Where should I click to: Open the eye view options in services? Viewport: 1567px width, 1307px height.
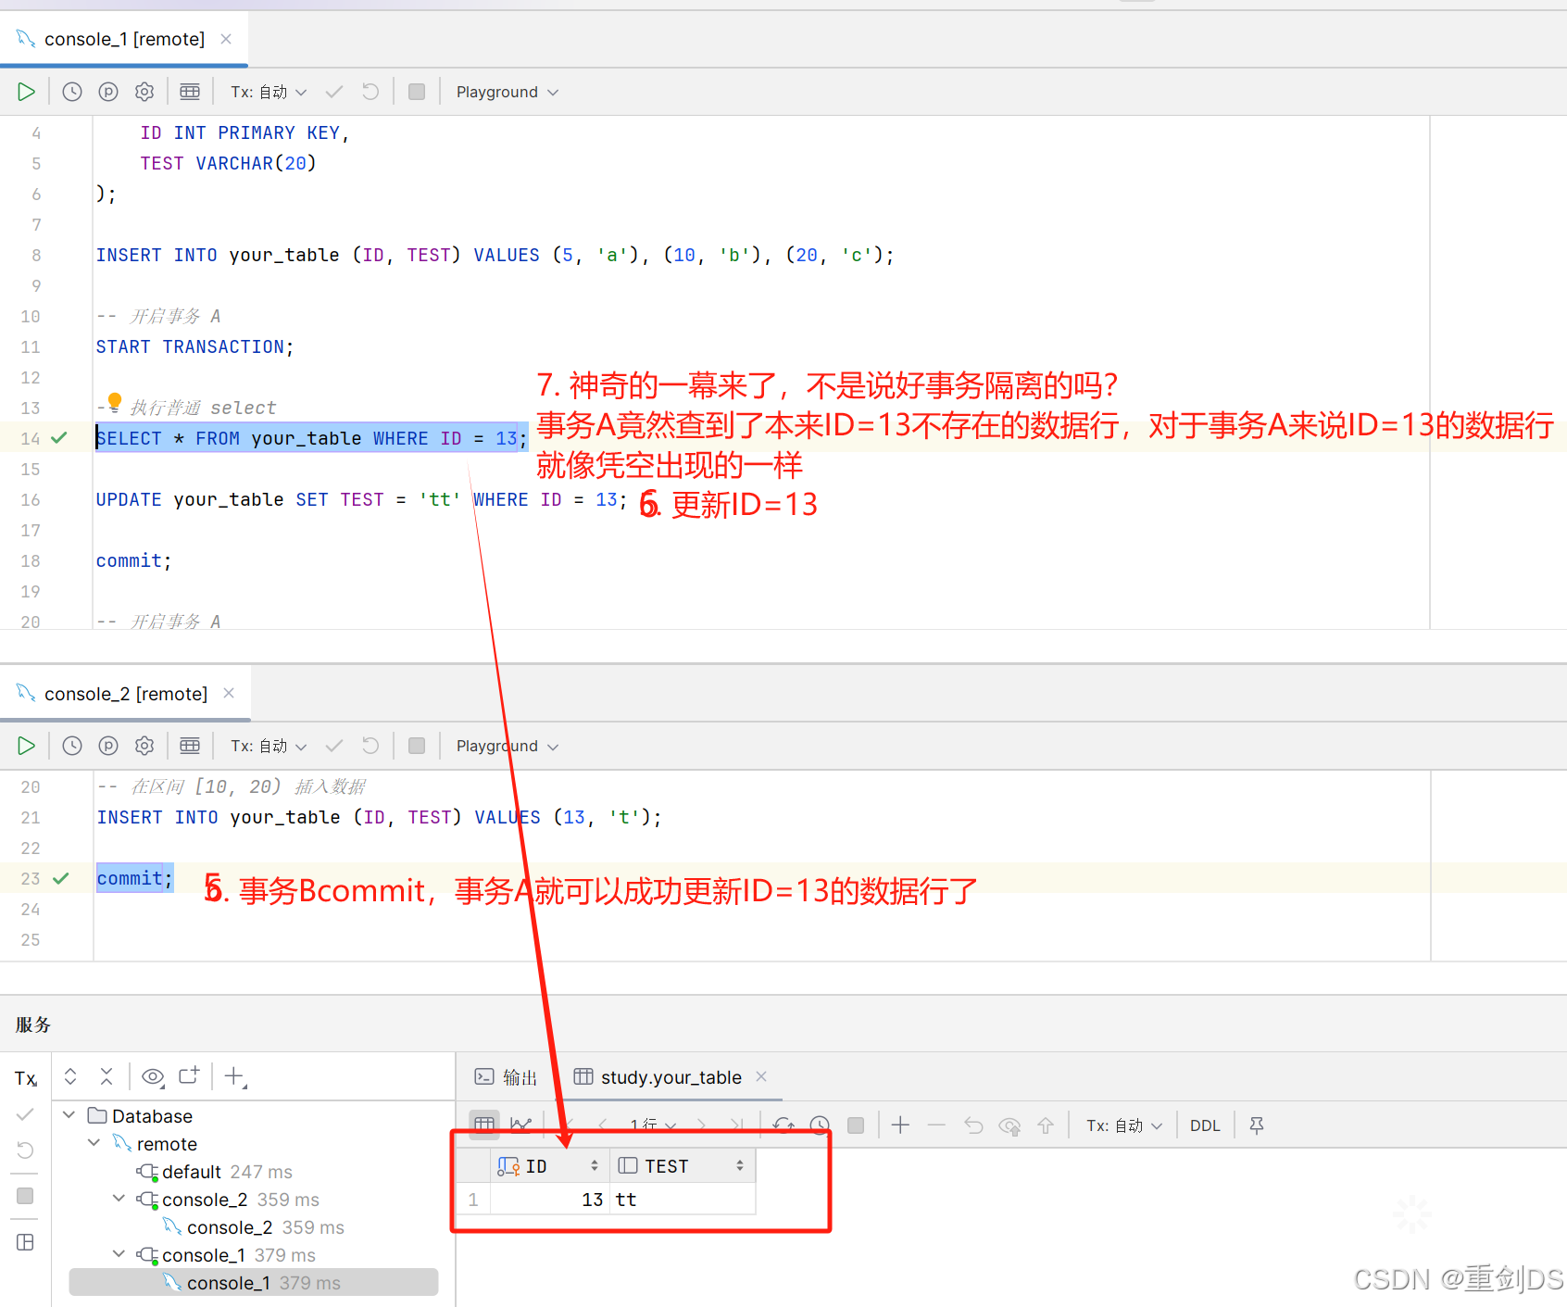point(153,1076)
